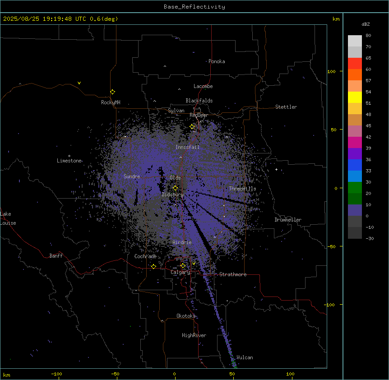
Task: Click the Okotoks city label
Action: point(186,316)
